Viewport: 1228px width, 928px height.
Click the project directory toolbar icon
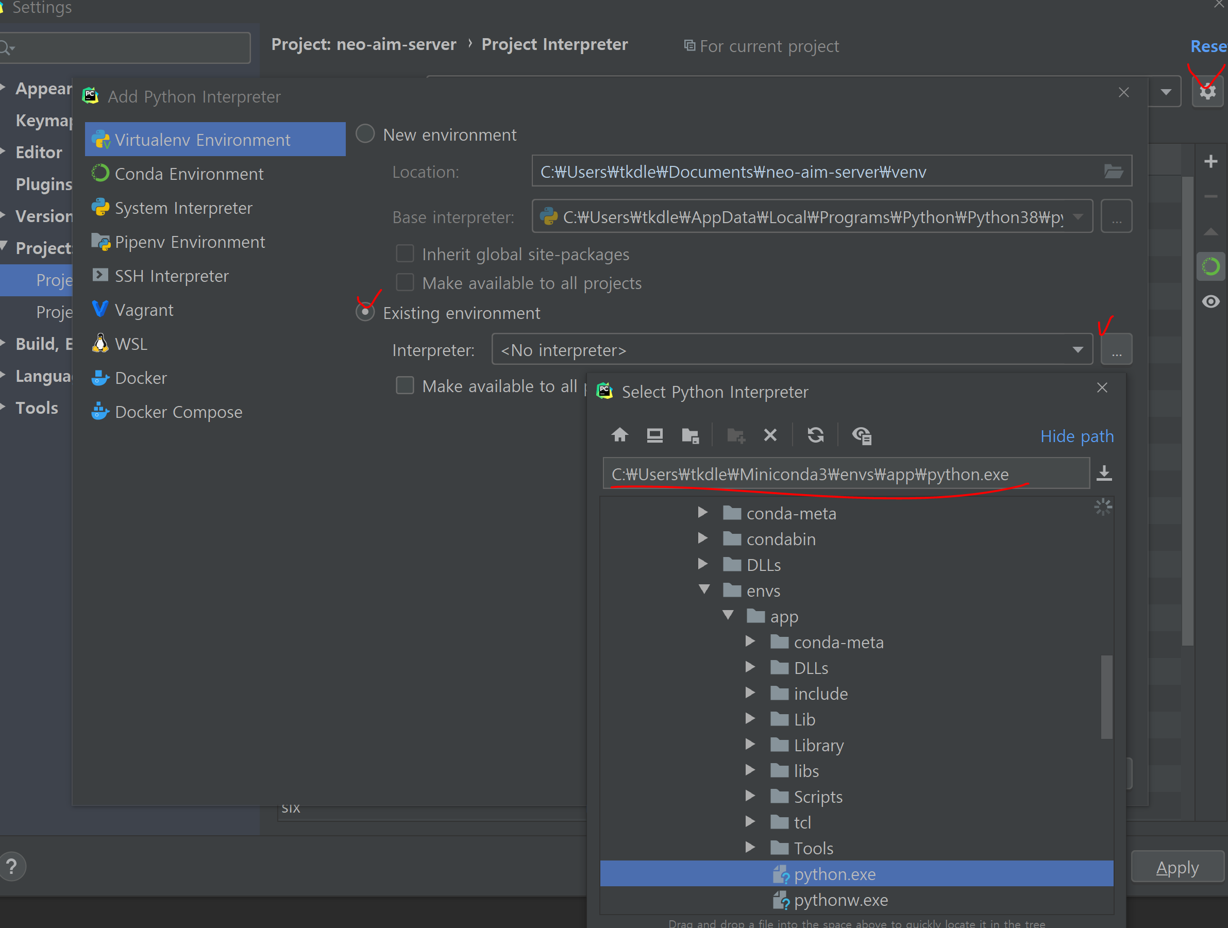coord(690,436)
